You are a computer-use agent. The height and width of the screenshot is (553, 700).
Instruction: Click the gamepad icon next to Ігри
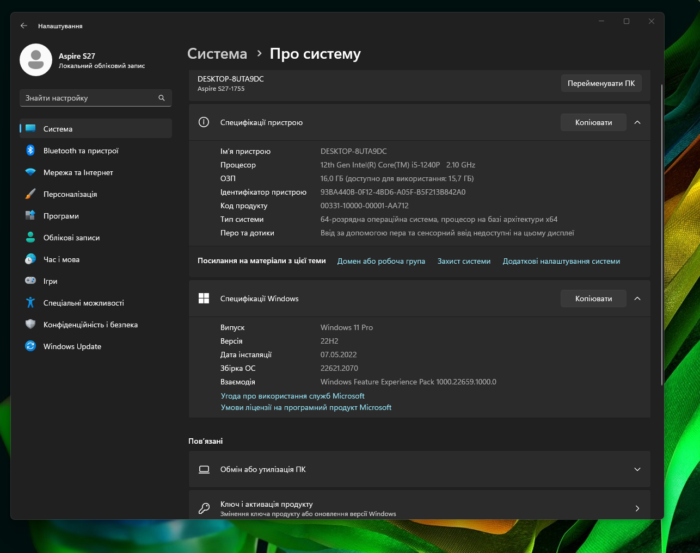click(30, 281)
